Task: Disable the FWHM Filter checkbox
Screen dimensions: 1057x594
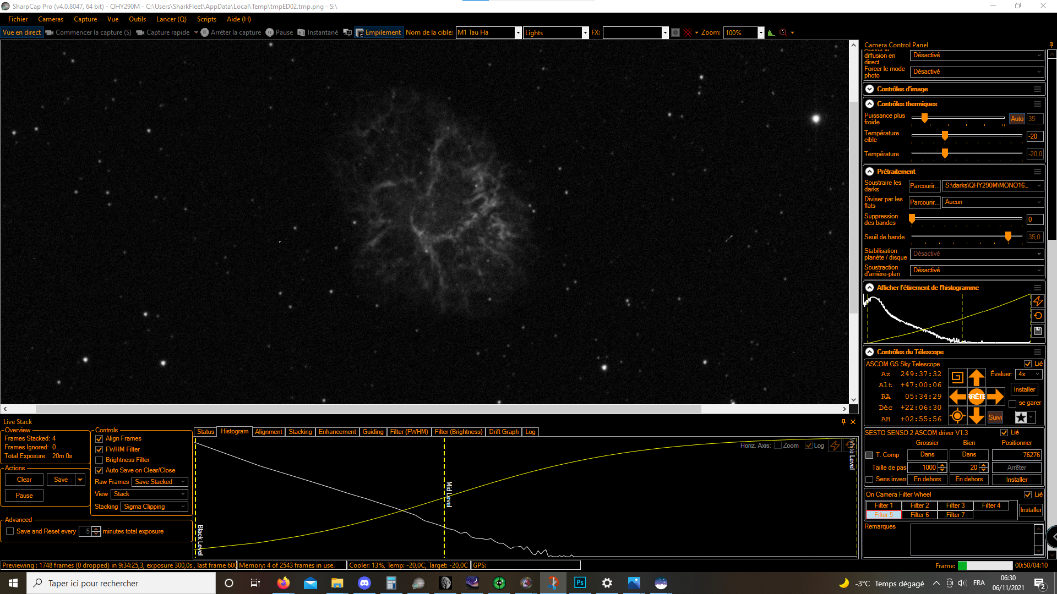Action: click(x=99, y=449)
